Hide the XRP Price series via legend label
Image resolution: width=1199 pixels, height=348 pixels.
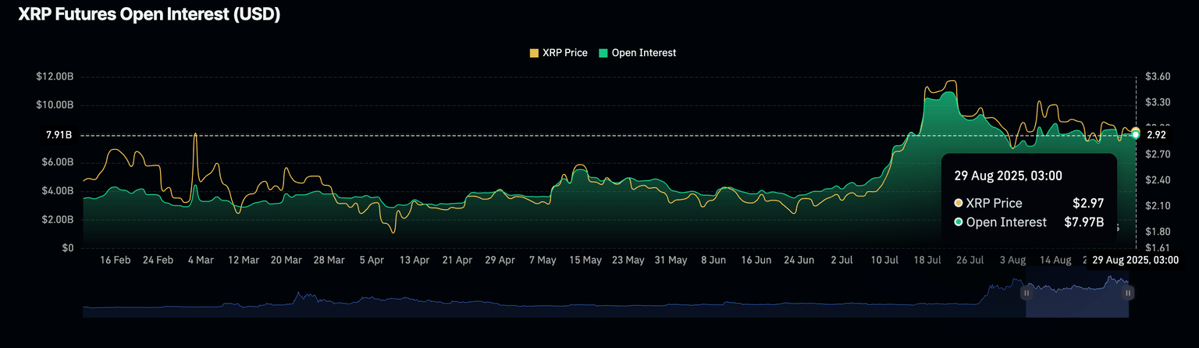point(564,53)
